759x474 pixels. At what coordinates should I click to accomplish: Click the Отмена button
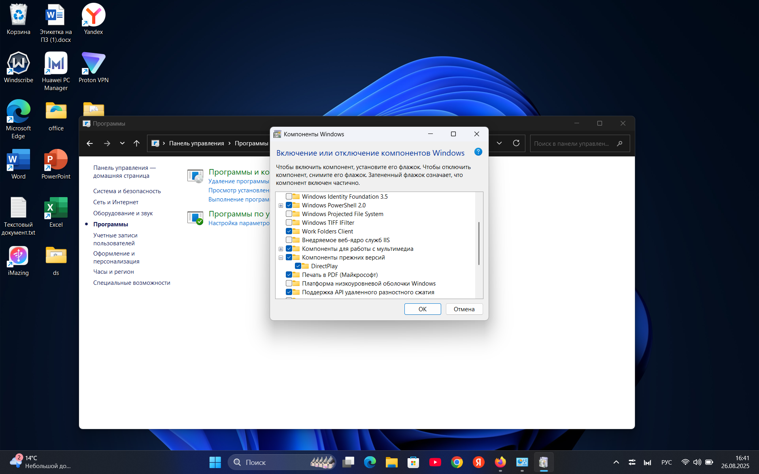tap(464, 309)
